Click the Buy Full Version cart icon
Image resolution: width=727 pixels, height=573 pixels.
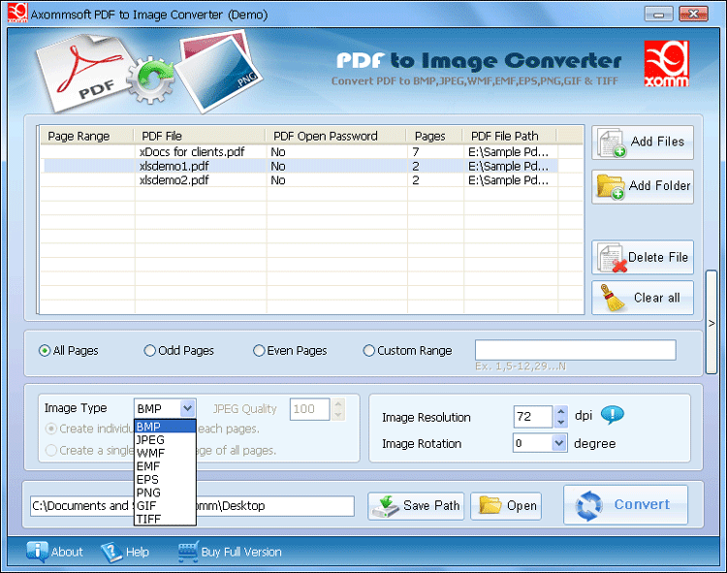click(x=188, y=552)
